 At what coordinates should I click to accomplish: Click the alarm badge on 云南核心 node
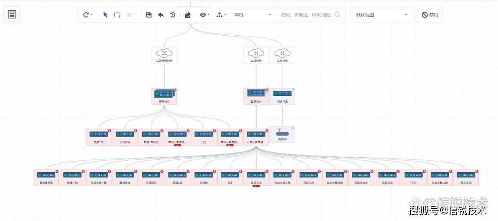pyautogui.click(x=267, y=90)
